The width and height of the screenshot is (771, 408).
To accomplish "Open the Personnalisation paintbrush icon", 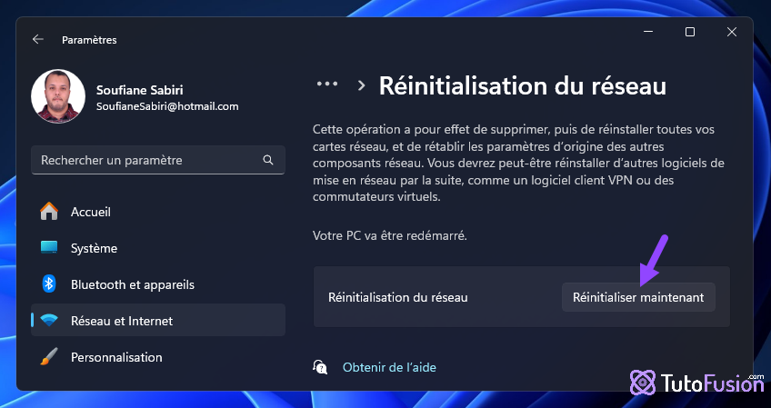I will pos(49,357).
